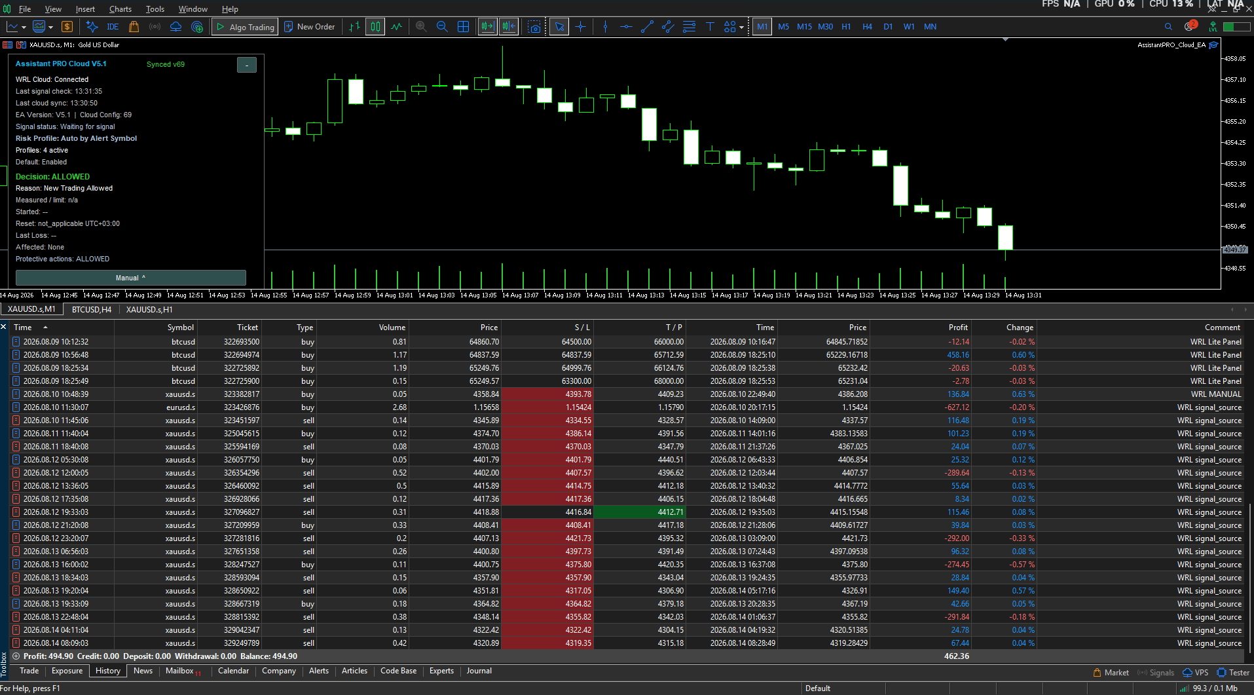Viewport: 1254px width, 695px height.
Task: Open the search magnifier icon
Action: [1168, 27]
